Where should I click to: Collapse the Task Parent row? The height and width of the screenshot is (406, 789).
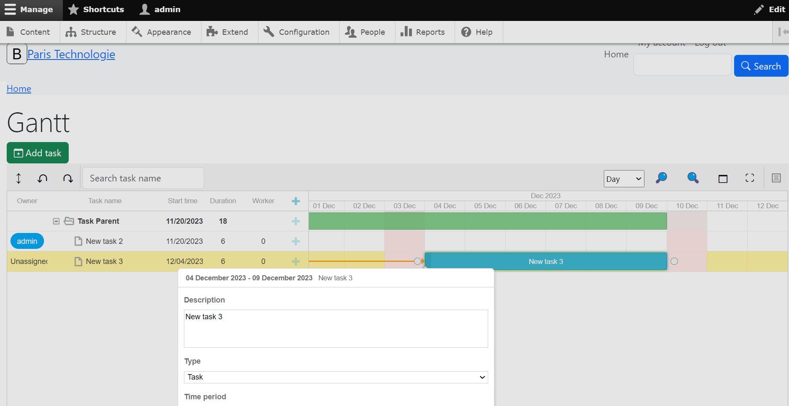tap(57, 221)
